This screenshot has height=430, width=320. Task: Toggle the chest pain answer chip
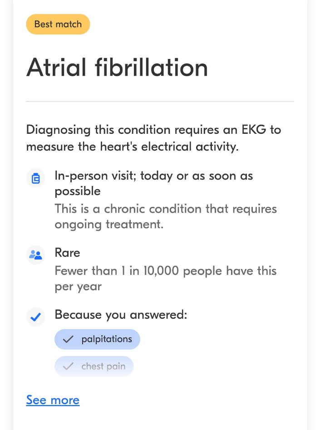click(94, 366)
